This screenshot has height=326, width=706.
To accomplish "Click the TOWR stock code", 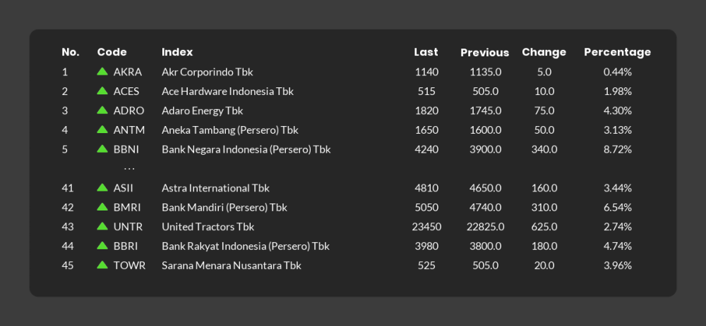I will click(x=129, y=265).
